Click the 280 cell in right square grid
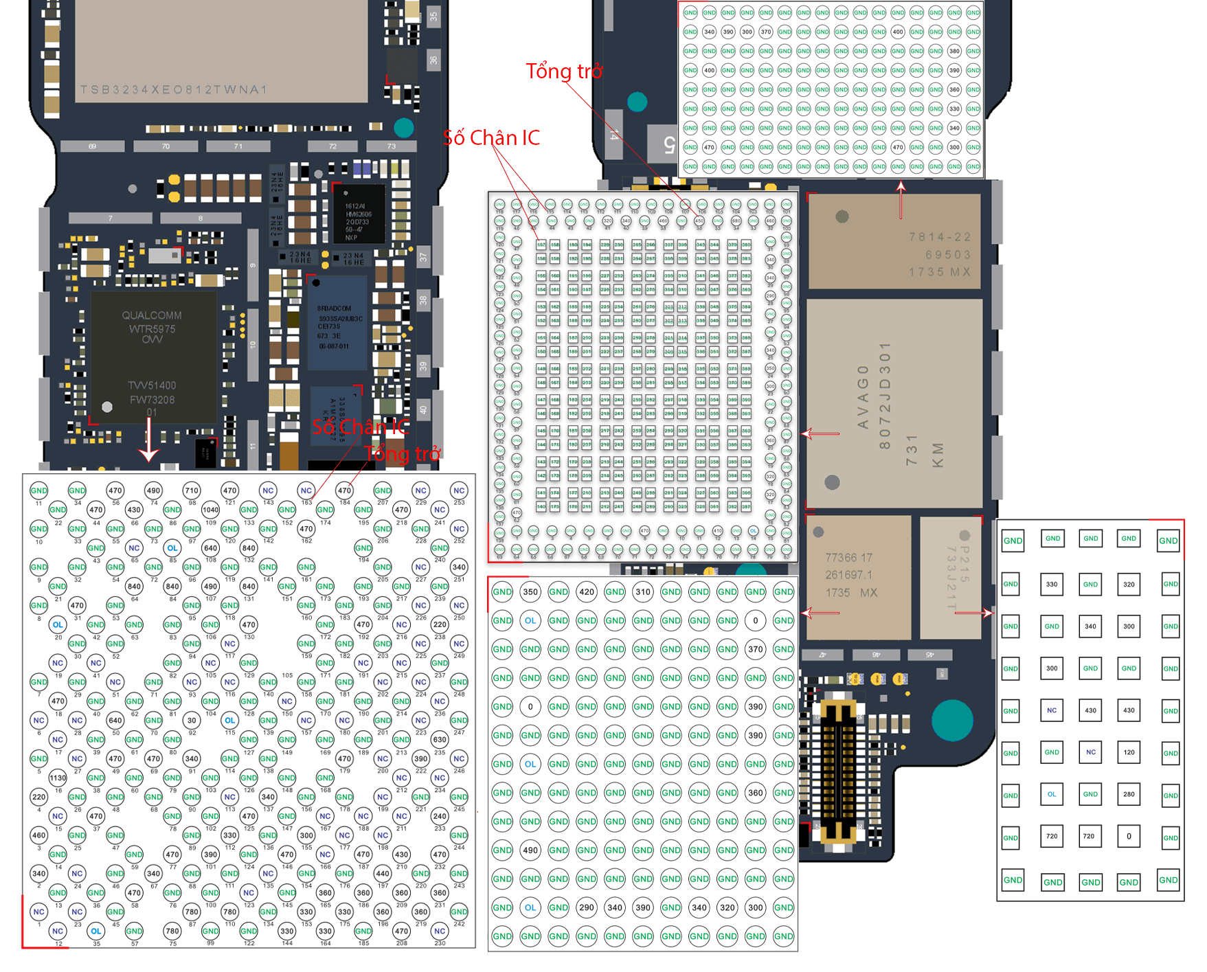 click(1129, 794)
